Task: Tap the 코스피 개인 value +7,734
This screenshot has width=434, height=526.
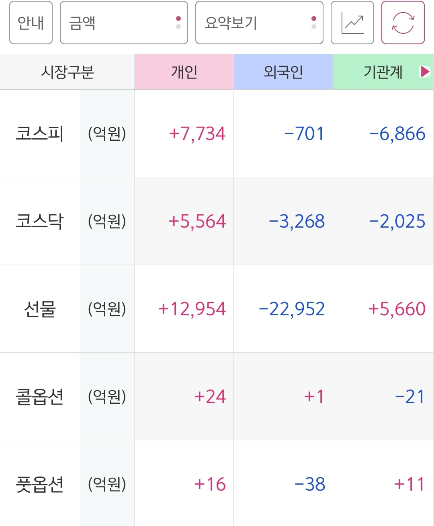Action: pyautogui.click(x=197, y=134)
